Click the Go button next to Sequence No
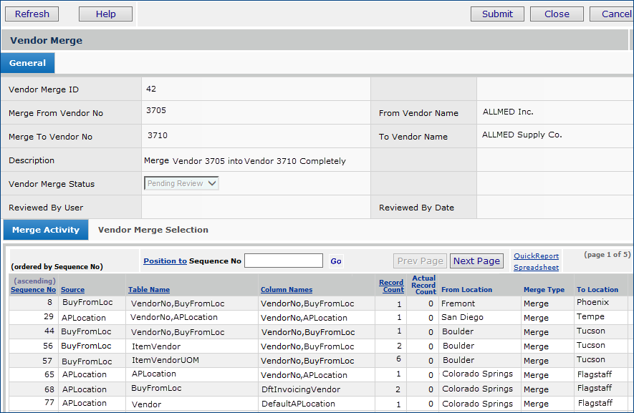Viewport: 634px width, 413px height. click(x=336, y=261)
